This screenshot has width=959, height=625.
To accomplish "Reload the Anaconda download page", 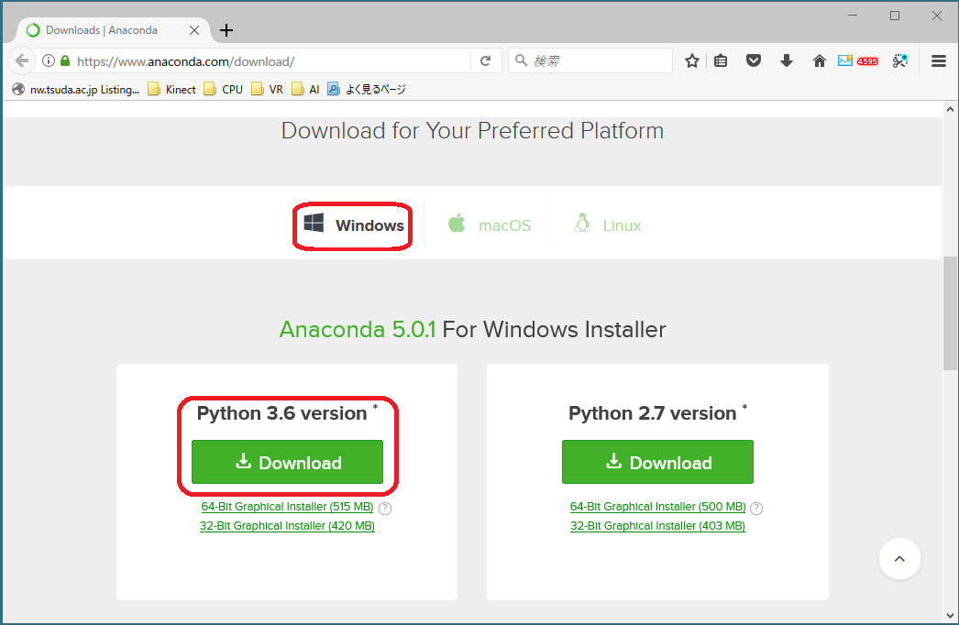I will [485, 61].
